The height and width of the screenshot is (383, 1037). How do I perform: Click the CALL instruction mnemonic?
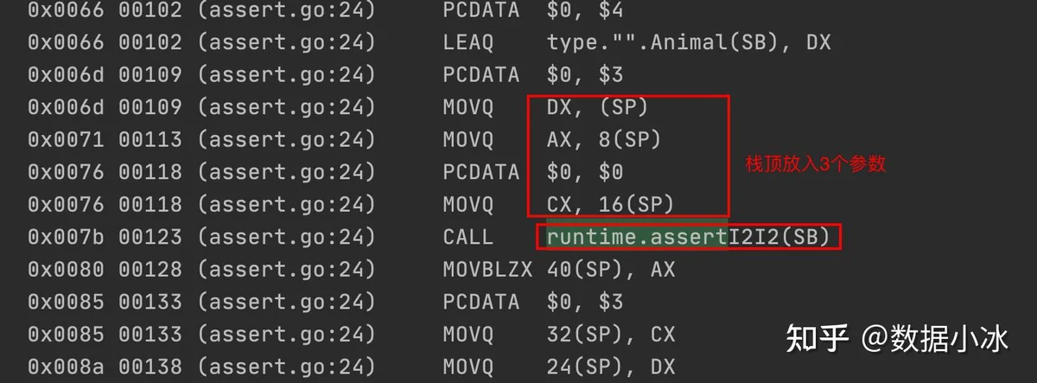(468, 237)
